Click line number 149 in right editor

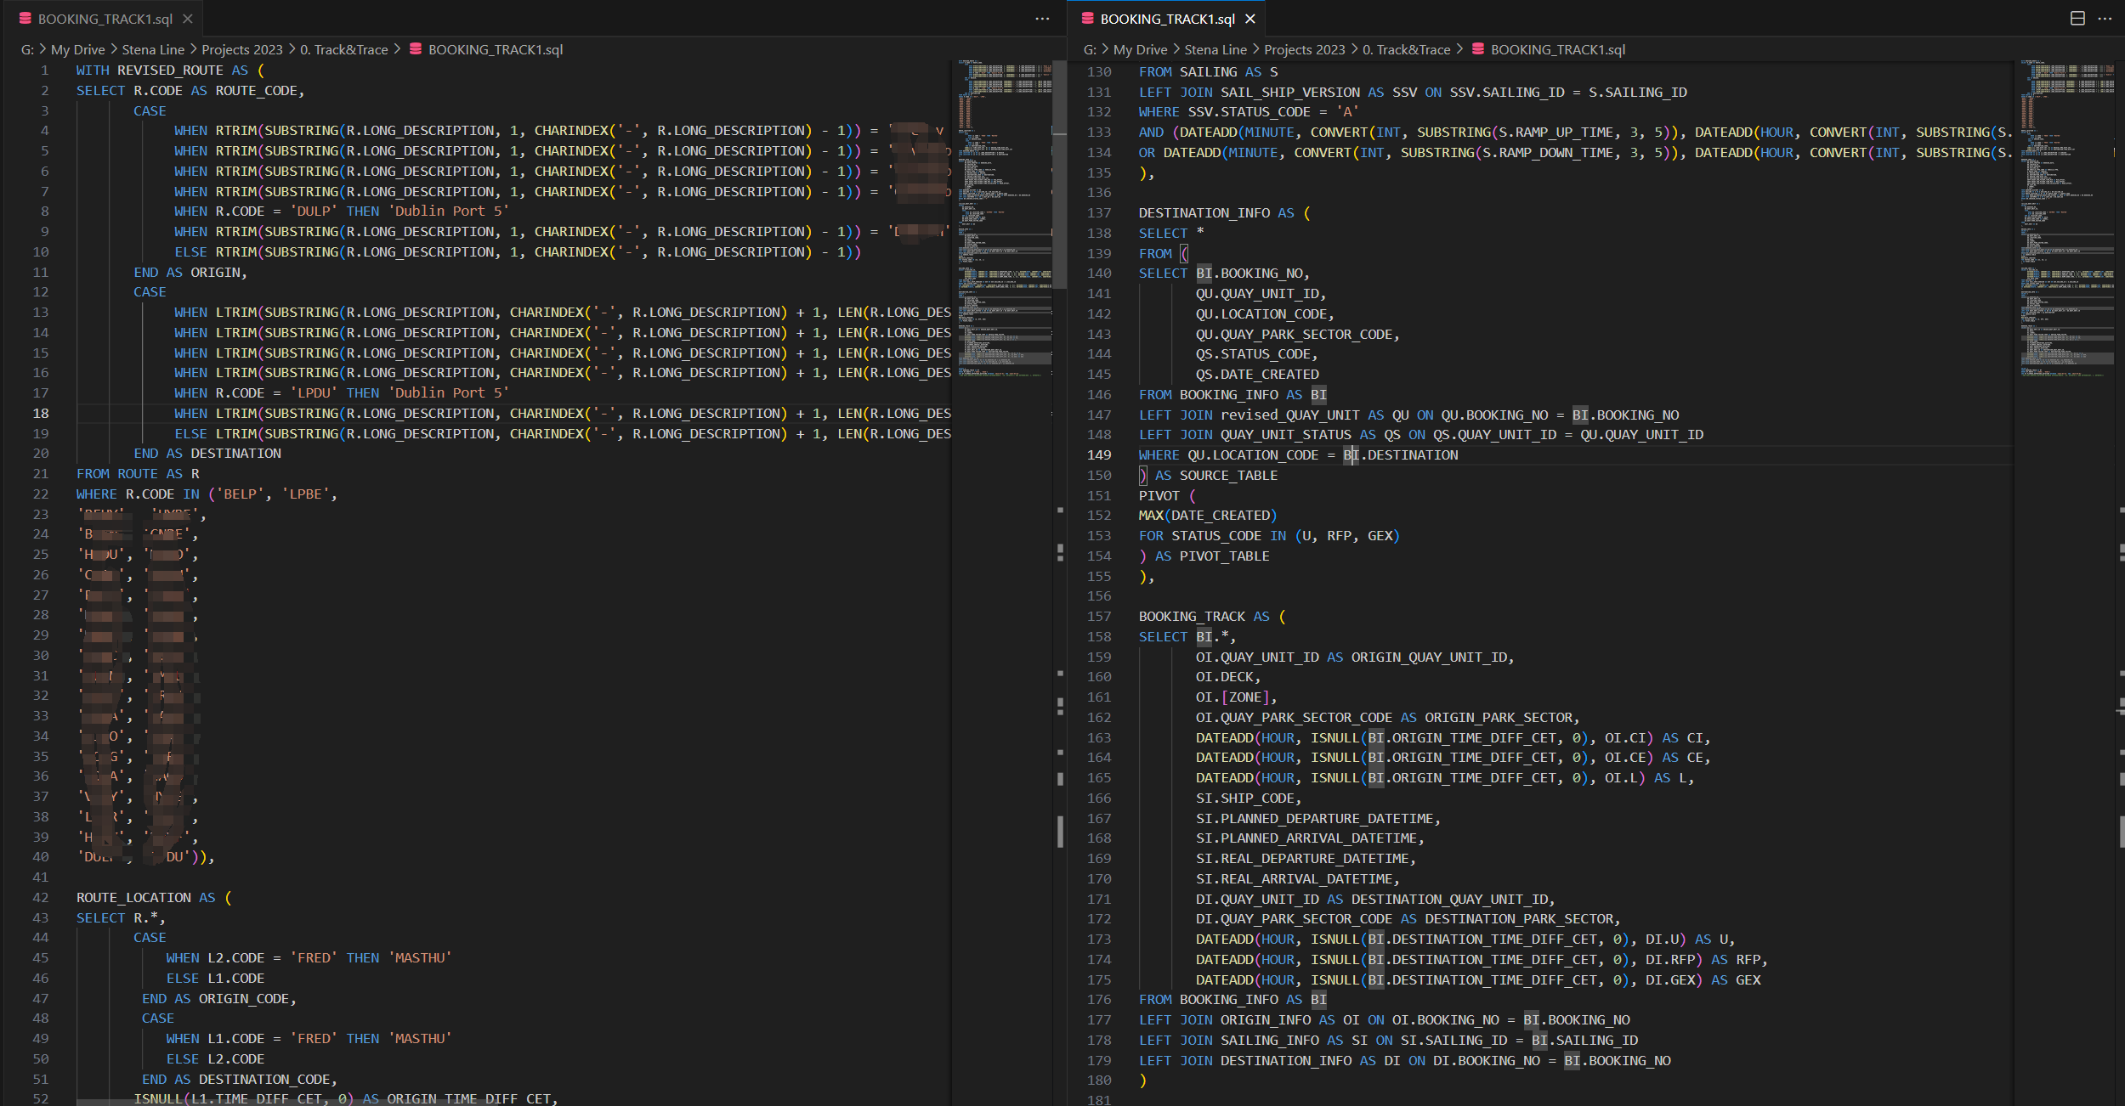[1099, 455]
